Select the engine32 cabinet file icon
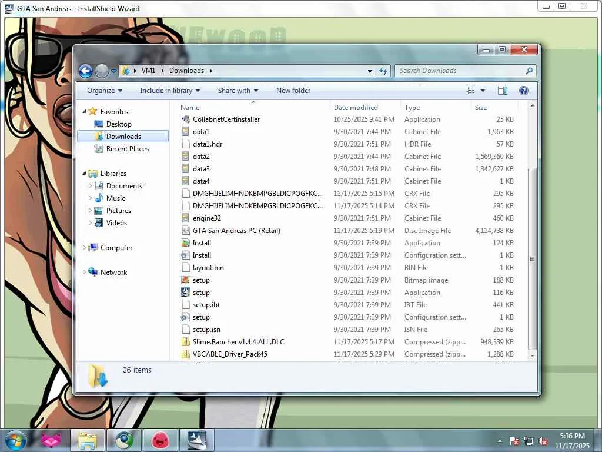This screenshot has height=452, width=602. tap(186, 218)
